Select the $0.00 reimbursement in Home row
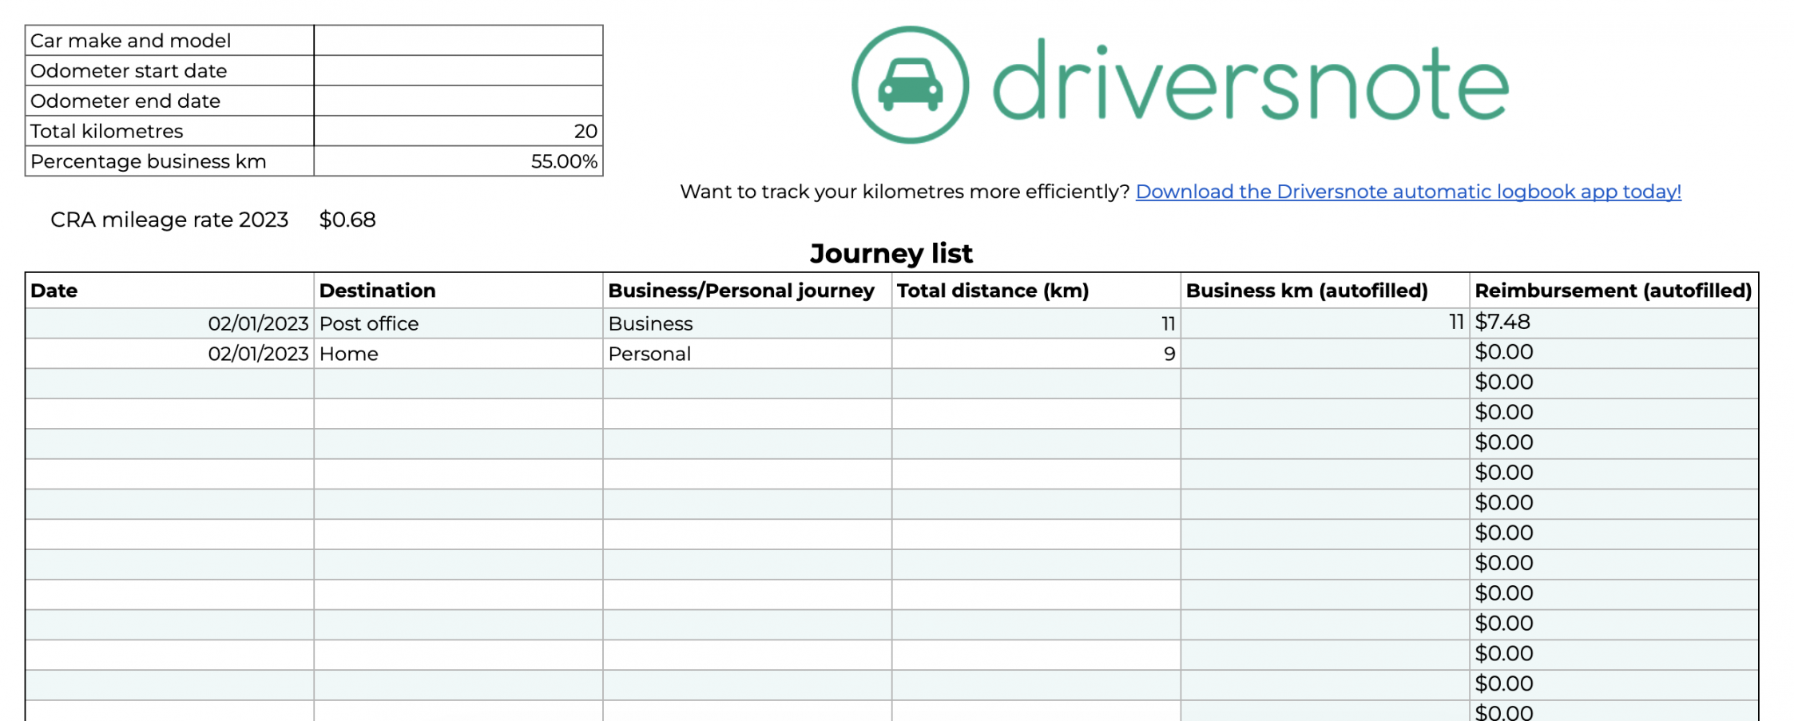The width and height of the screenshot is (1794, 721). point(1614,354)
